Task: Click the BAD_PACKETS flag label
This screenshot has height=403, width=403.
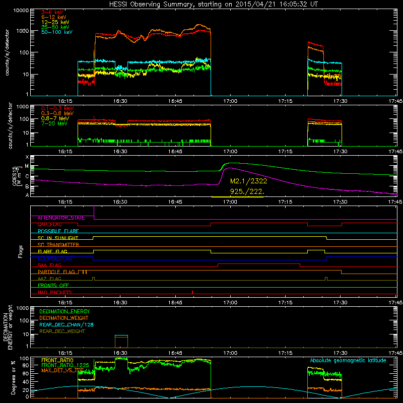Action: point(55,292)
